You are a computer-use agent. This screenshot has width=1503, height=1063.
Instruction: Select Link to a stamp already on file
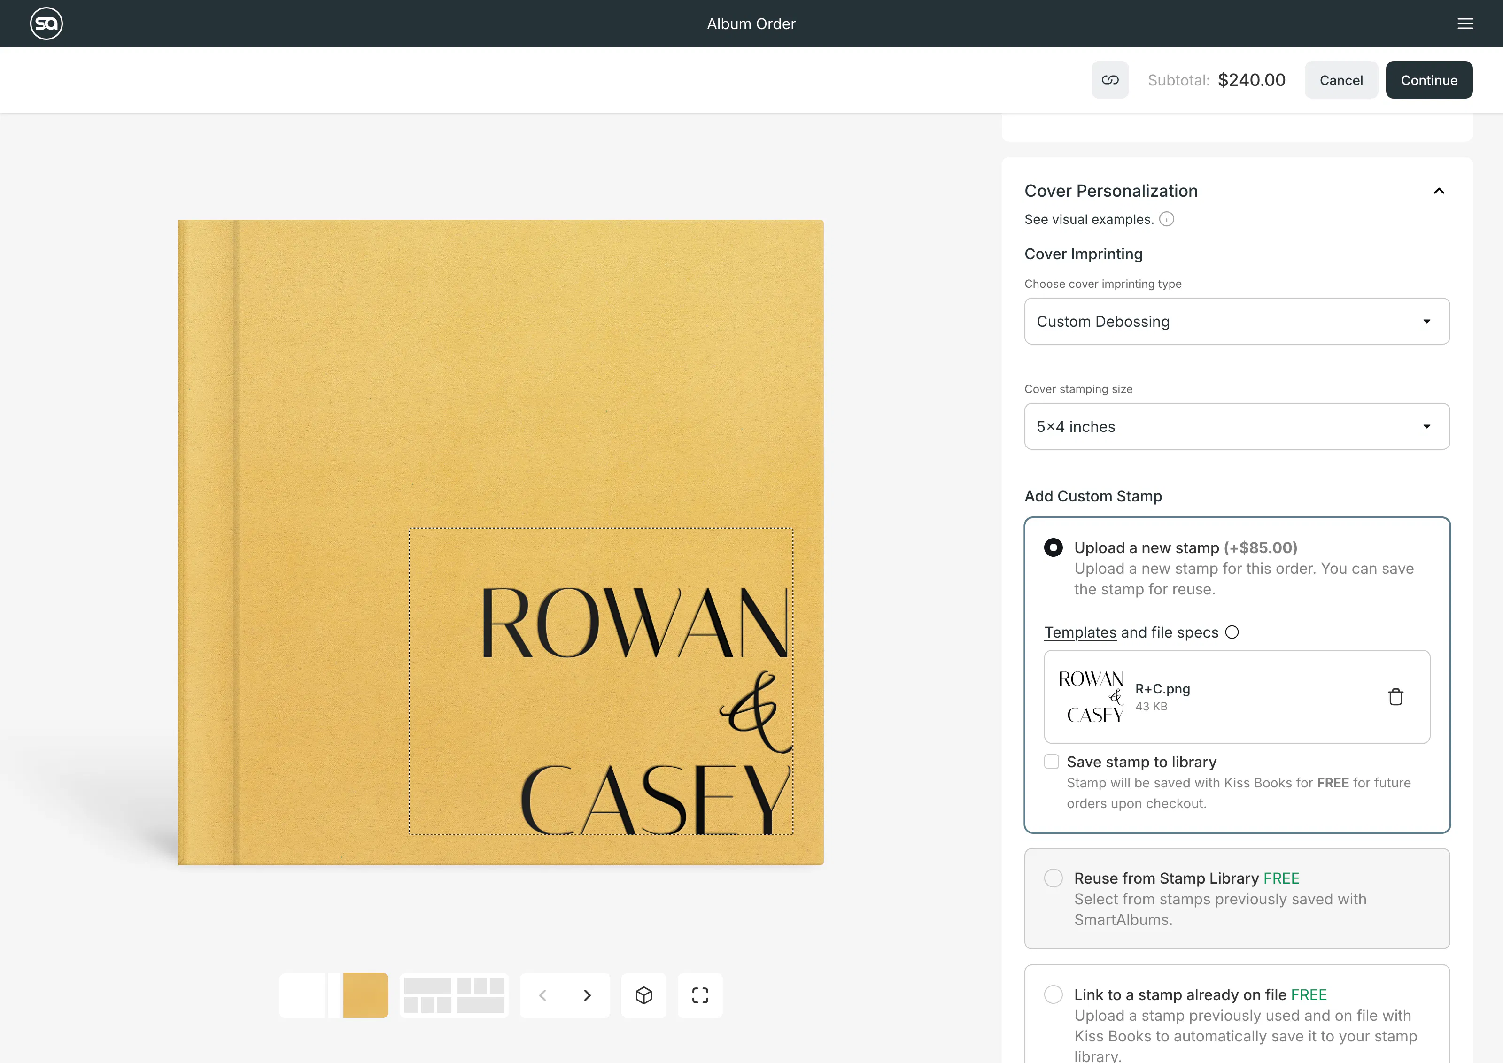point(1053,994)
